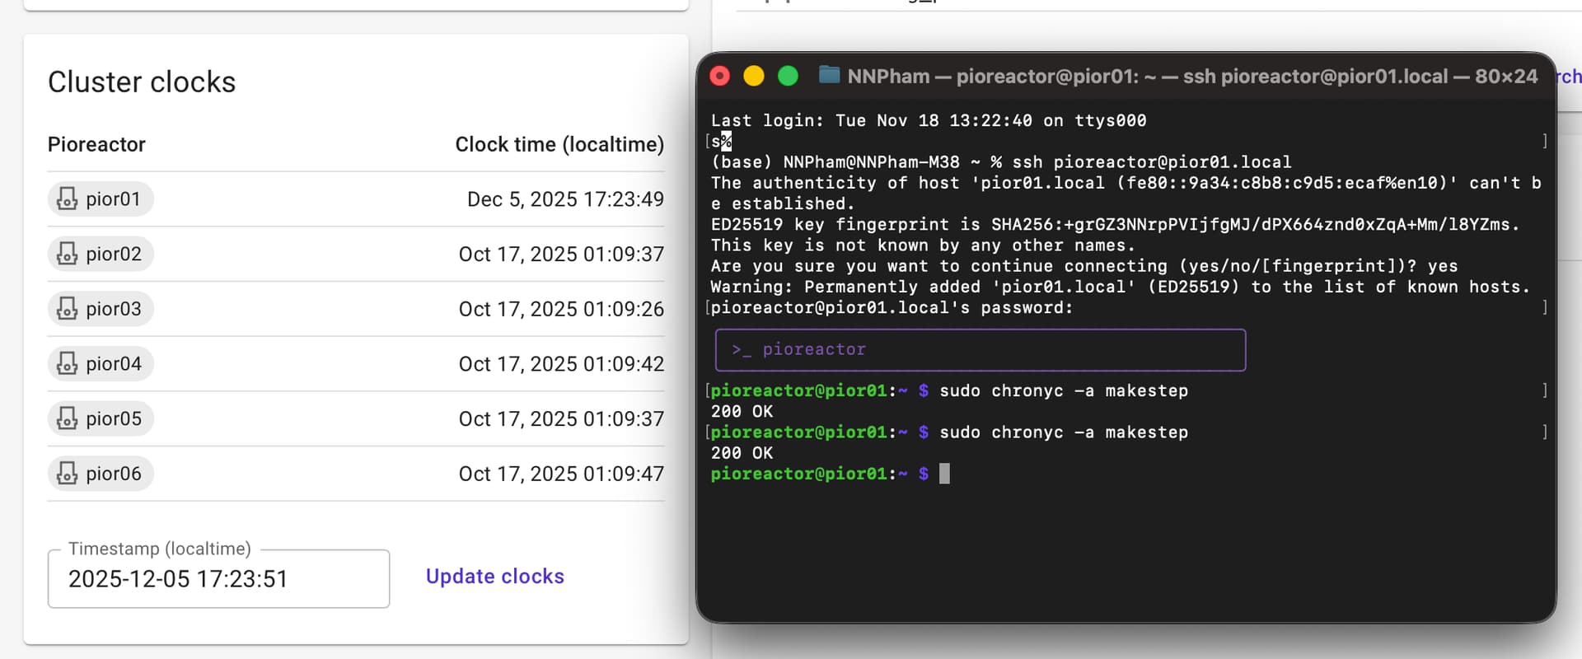
Task: Close the terminal window with red button
Action: pyautogui.click(x=720, y=76)
